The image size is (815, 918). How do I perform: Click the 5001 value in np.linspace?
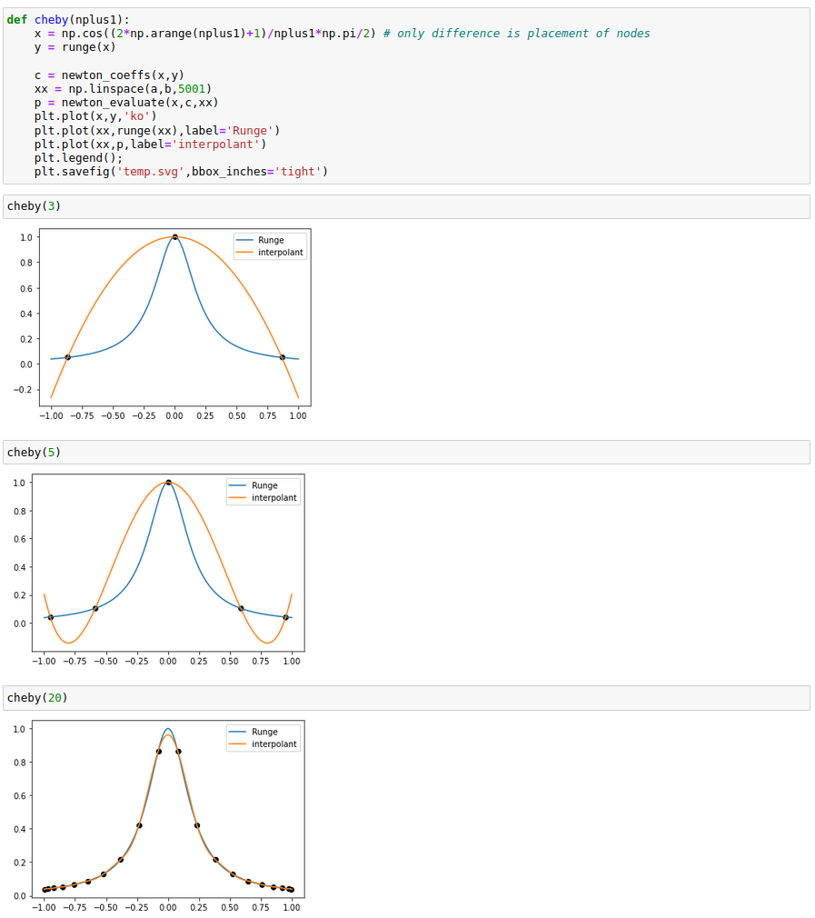click(194, 88)
